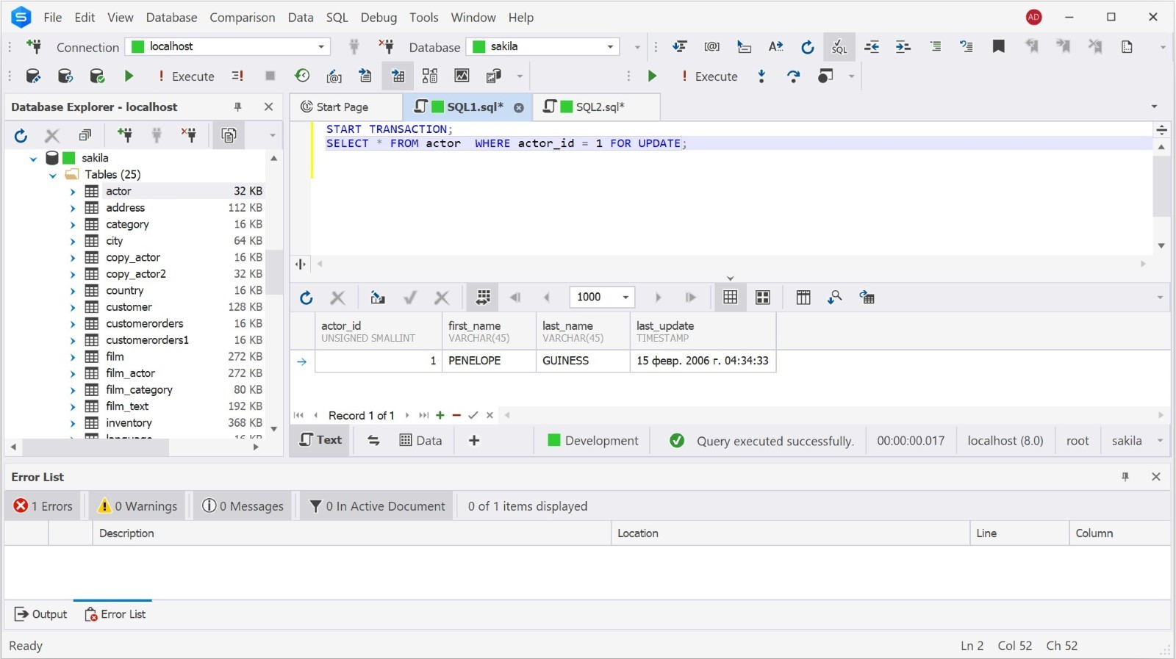Screen dimensions: 1176x659
Task: Toggle the Warnings filter button
Action: (x=137, y=506)
